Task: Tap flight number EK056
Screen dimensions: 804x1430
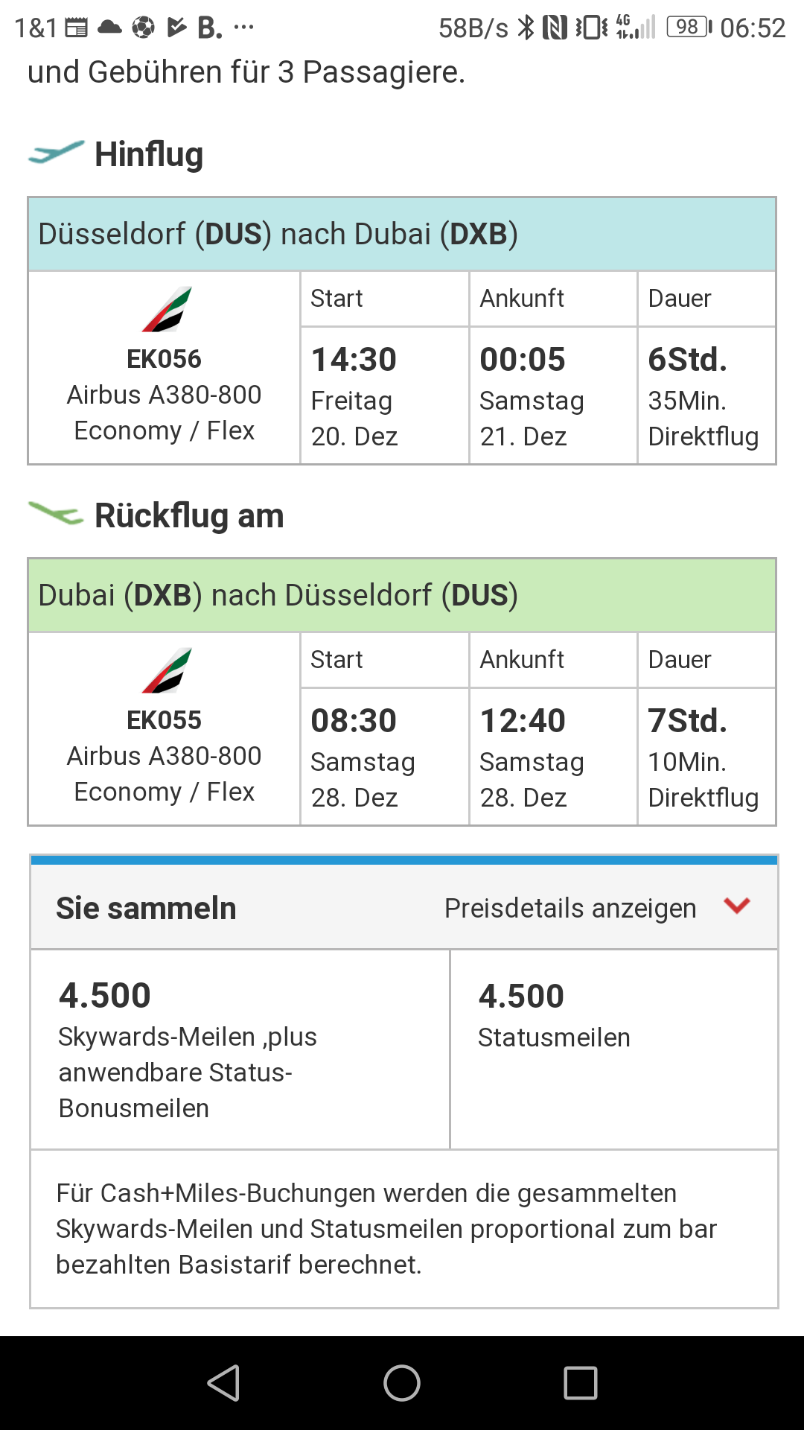Action: [164, 359]
